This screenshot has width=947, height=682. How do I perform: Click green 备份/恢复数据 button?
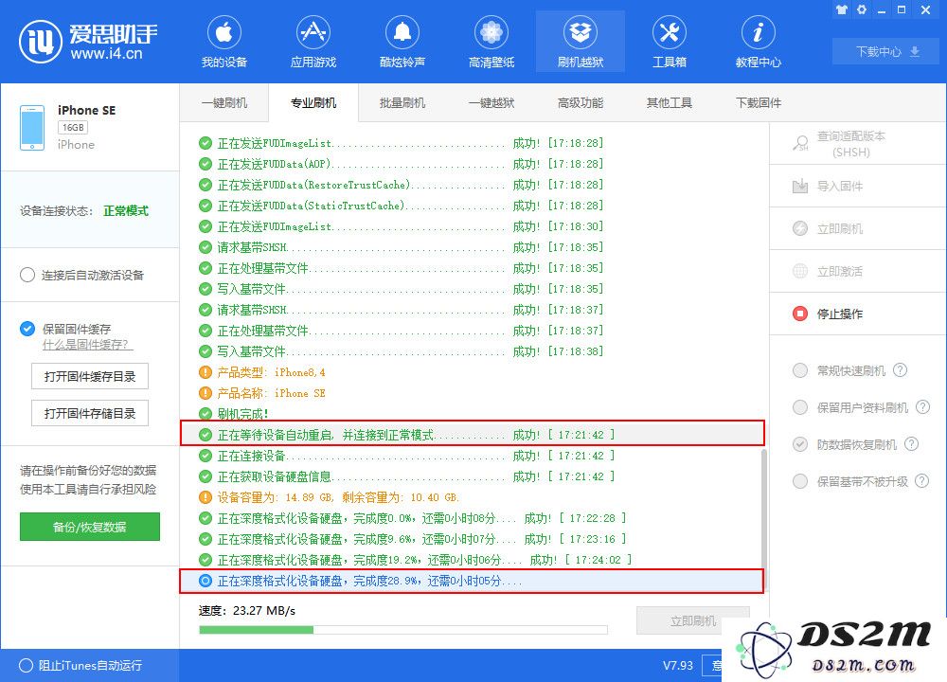90,527
